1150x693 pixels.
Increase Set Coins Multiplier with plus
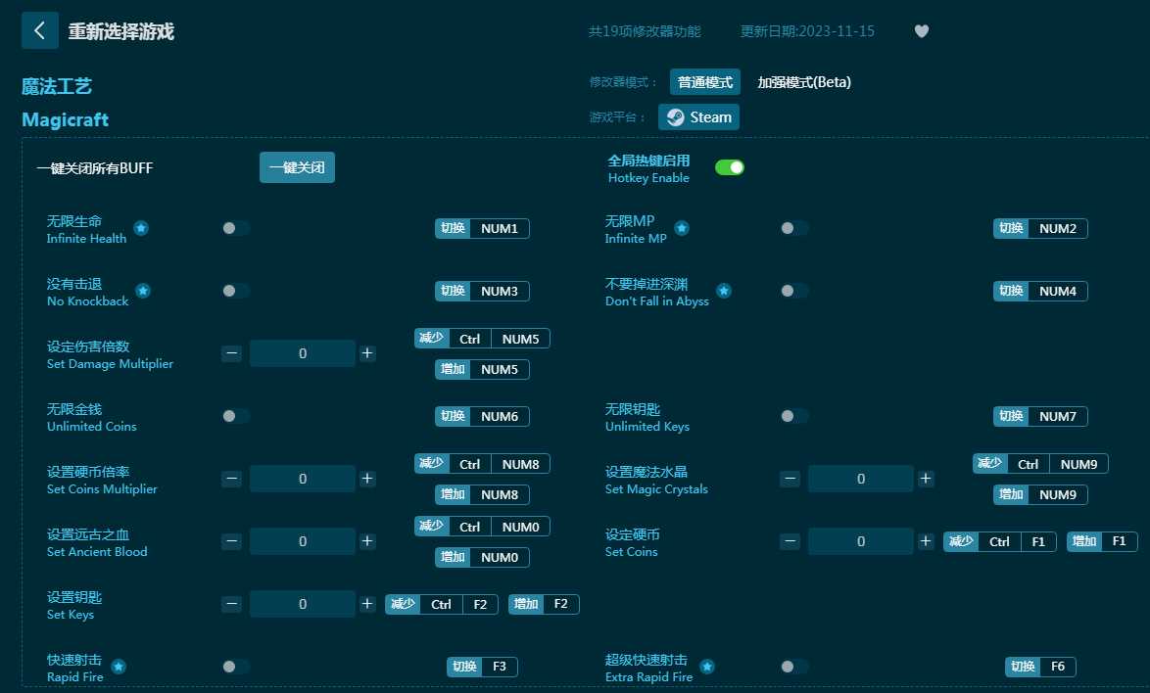coord(367,479)
